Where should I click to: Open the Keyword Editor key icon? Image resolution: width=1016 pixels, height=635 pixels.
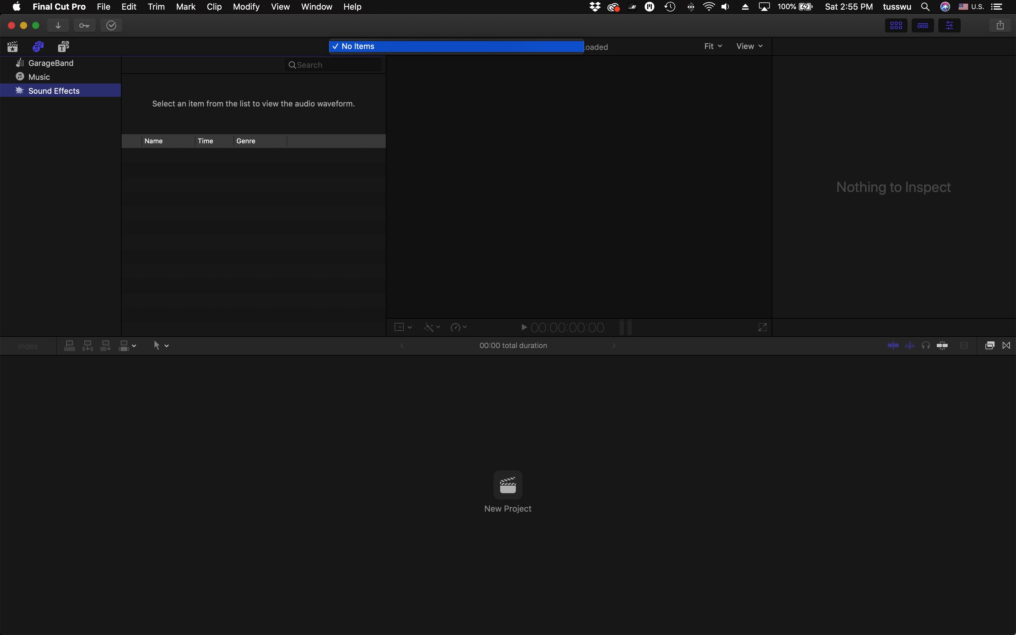point(84,26)
